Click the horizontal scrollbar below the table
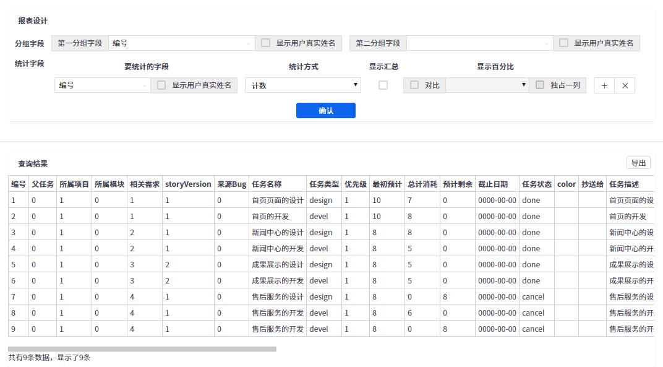The height and width of the screenshot is (367, 663). (x=142, y=349)
